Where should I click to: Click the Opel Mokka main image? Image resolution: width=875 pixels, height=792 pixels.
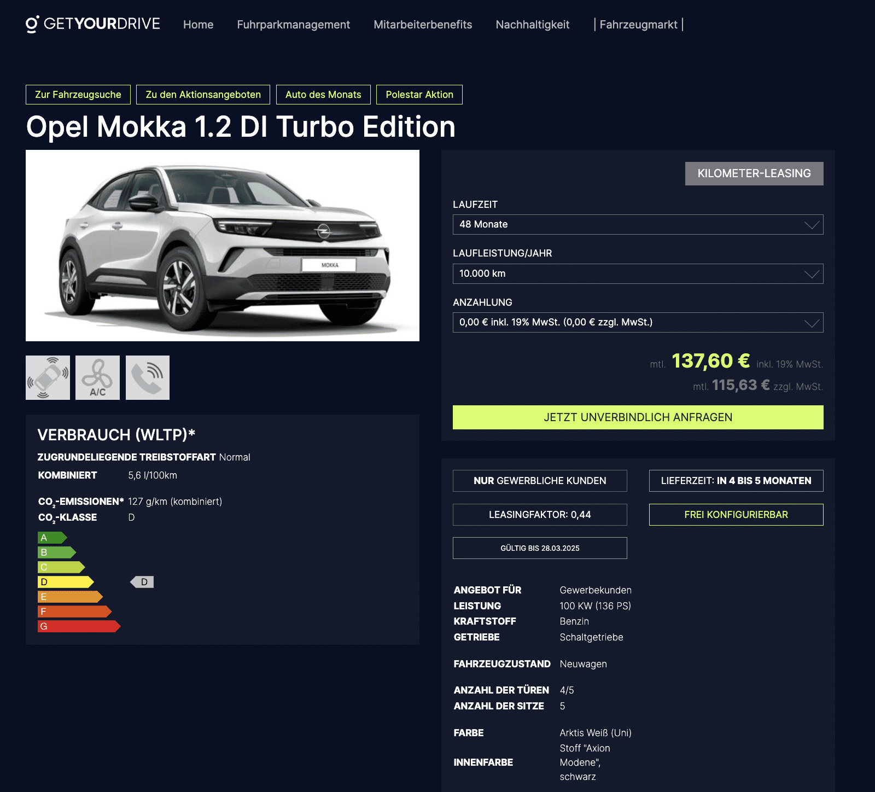pyautogui.click(x=223, y=246)
